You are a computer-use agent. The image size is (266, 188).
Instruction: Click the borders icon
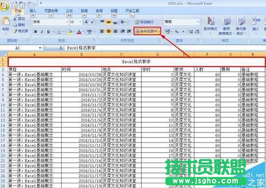[x=59, y=31]
